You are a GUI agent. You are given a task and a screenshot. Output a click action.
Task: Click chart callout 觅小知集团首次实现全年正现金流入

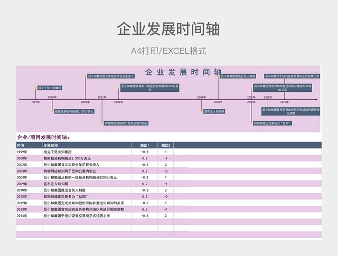click(x=111, y=76)
